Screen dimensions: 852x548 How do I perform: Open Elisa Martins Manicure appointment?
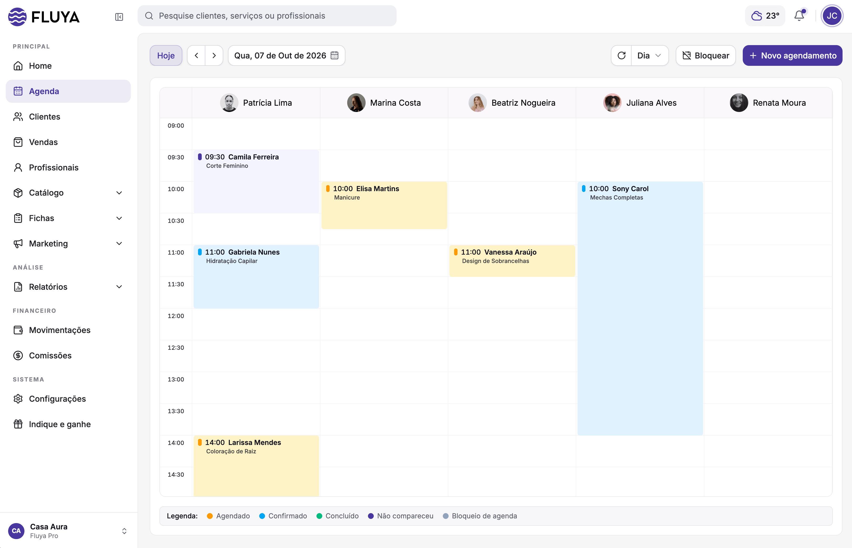pyautogui.click(x=384, y=205)
